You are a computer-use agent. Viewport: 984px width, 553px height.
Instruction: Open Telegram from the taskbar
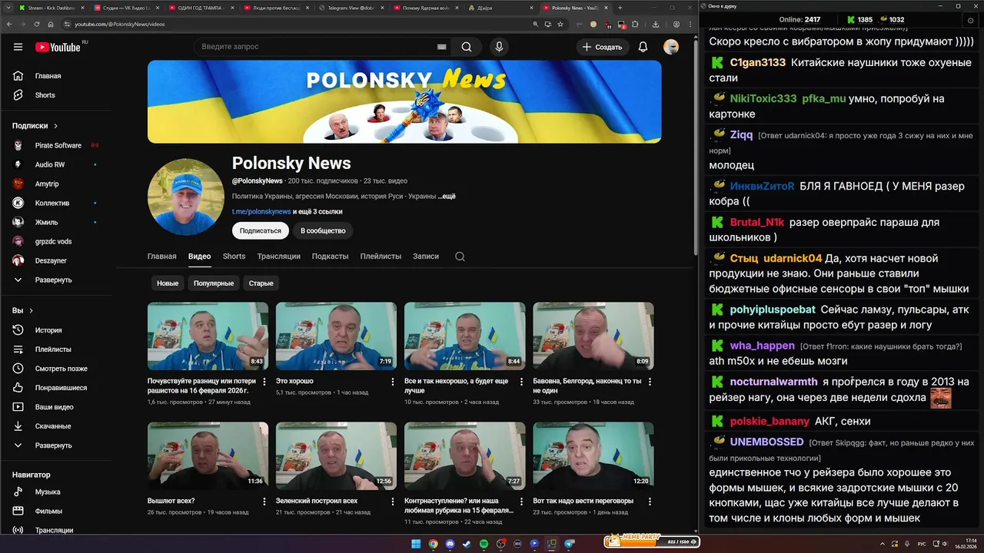570,544
